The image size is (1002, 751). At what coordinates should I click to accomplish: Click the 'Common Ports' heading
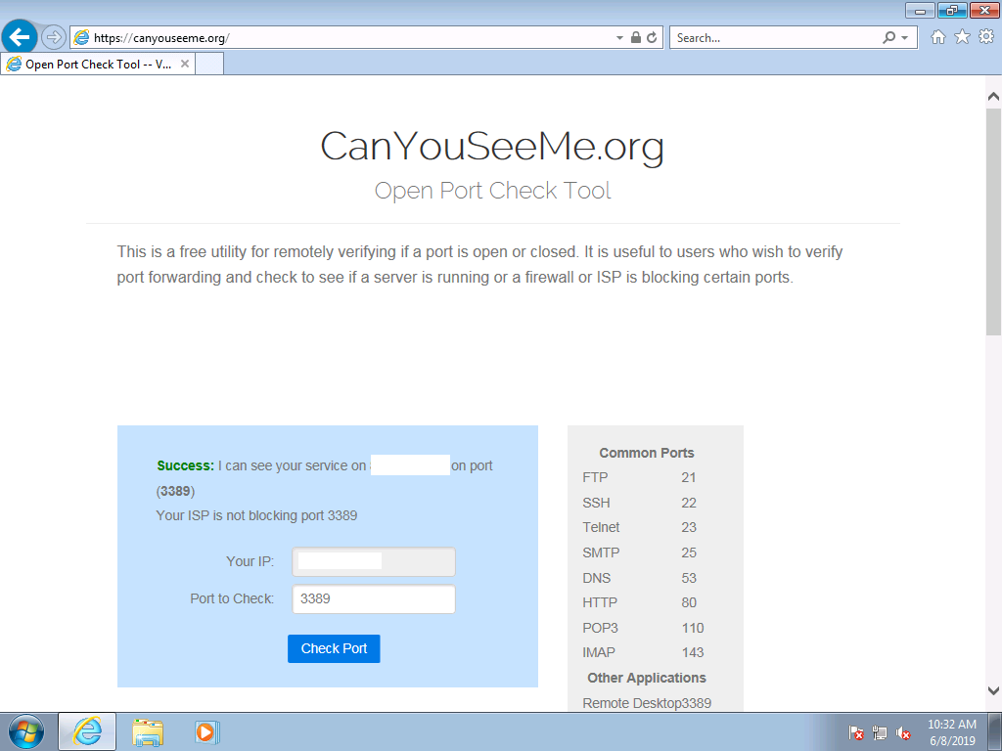647,453
